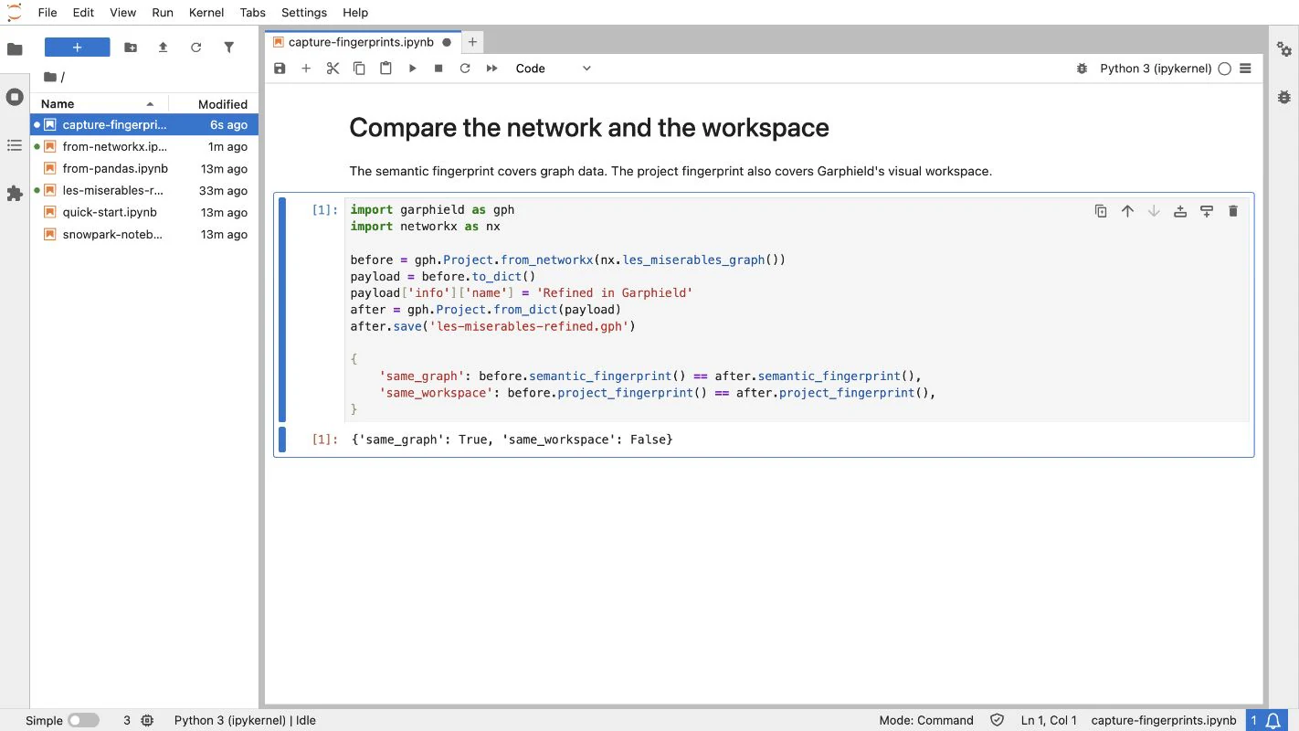This screenshot has width=1299, height=731.
Task: Switch to the capture-fingerprints.ipynb tab
Action: [x=361, y=42]
